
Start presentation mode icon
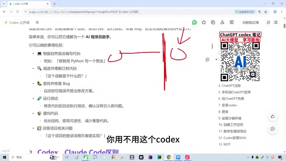coord(231,22)
